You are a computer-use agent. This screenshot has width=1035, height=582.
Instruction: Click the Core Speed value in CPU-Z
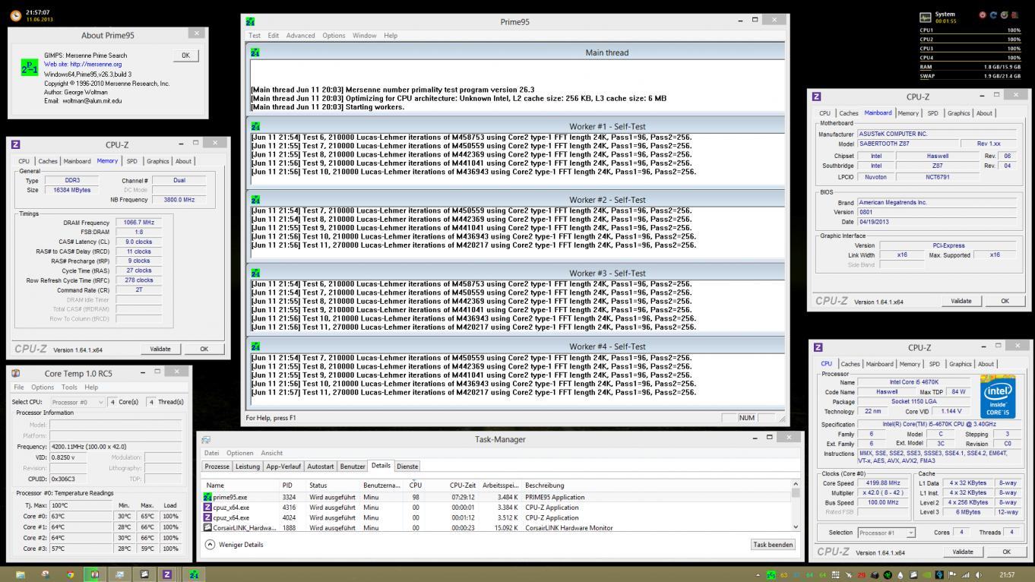coord(882,483)
